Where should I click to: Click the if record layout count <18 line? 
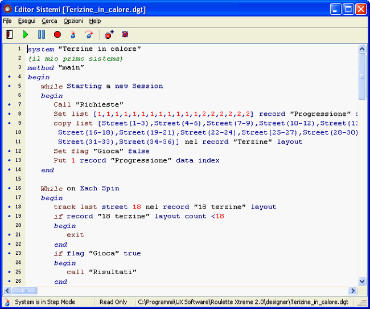coord(139,216)
